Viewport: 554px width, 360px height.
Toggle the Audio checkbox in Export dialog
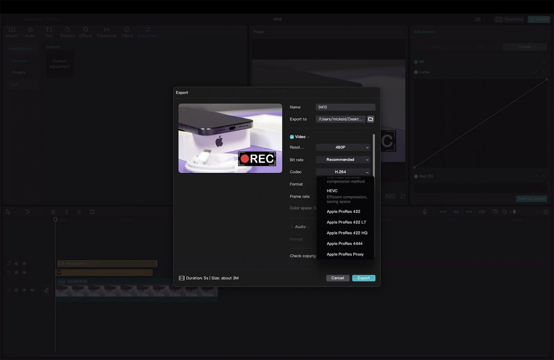[x=292, y=227]
